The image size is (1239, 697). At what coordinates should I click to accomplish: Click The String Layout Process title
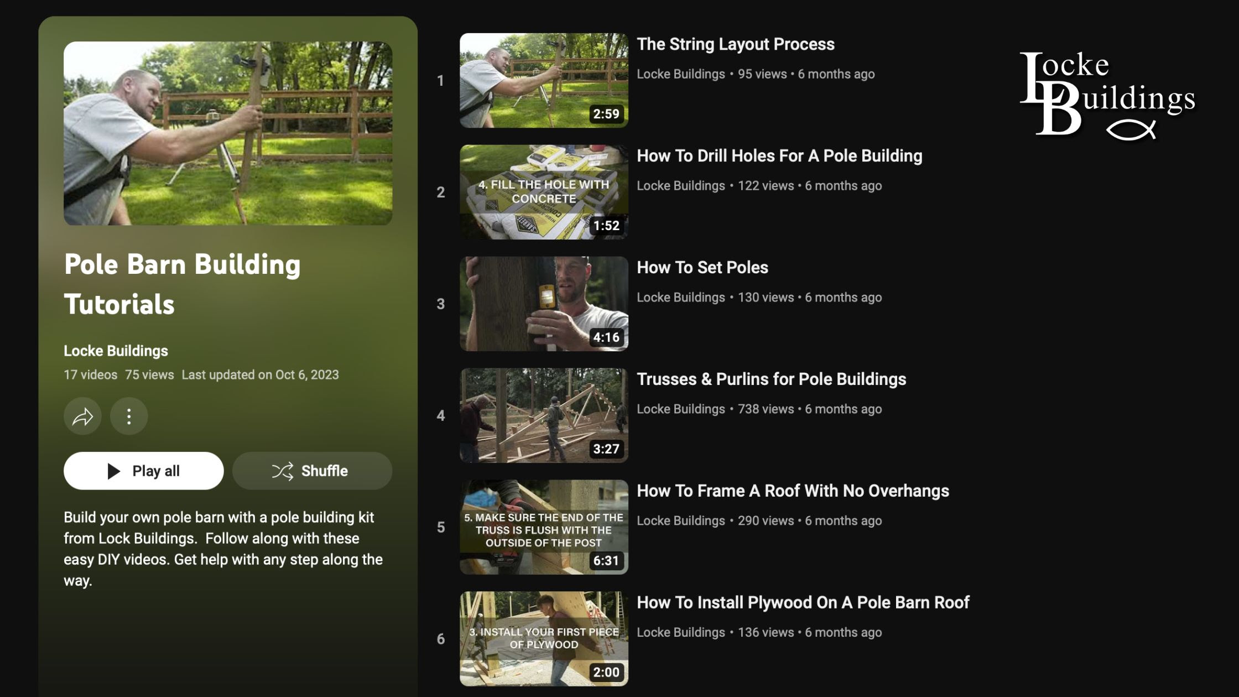[x=735, y=44]
